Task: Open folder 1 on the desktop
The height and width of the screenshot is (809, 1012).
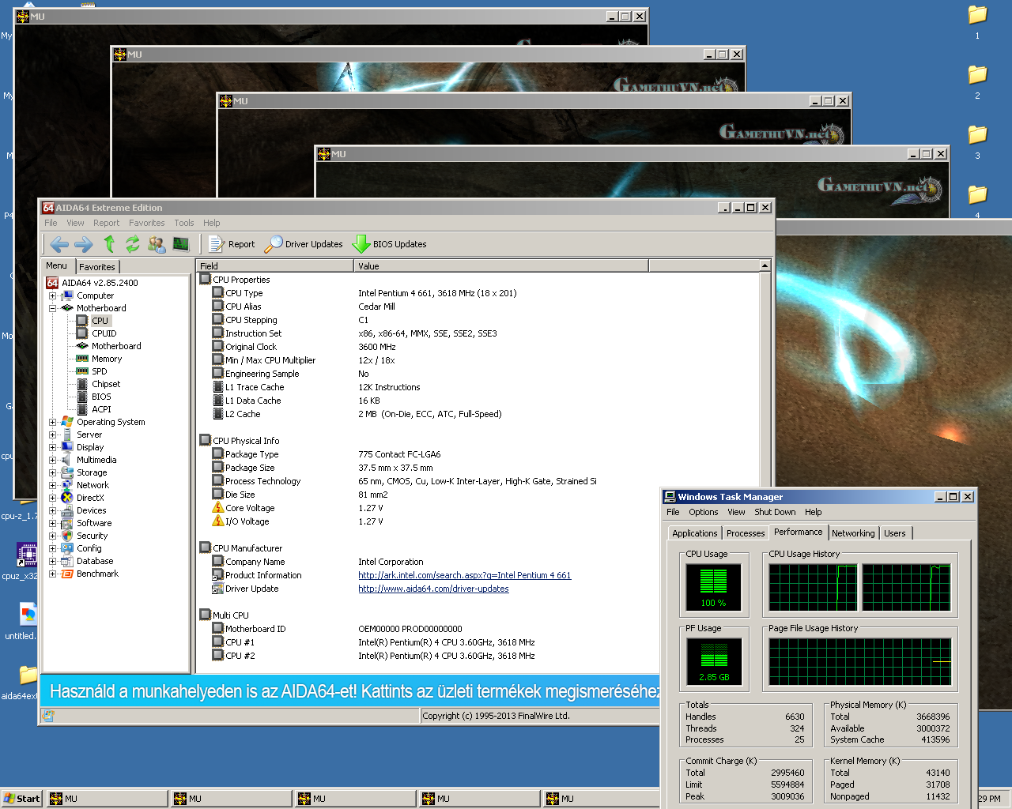Action: tap(977, 21)
